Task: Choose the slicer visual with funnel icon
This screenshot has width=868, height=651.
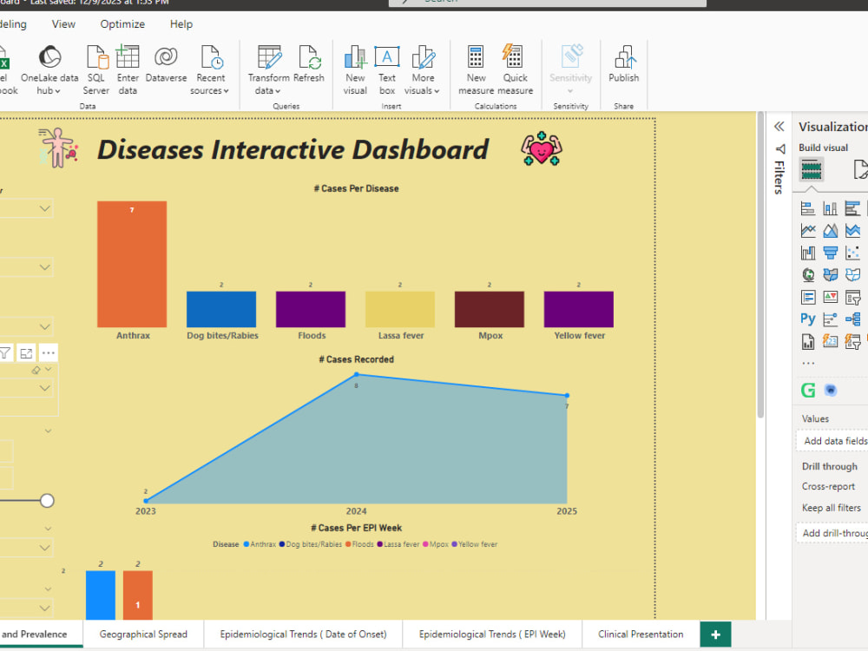Action: 852,299
